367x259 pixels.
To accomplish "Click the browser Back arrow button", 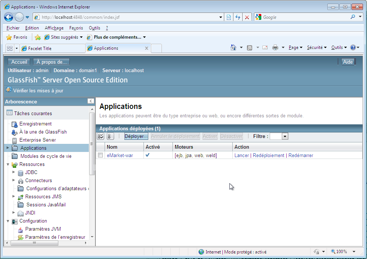I will pos(9,17).
